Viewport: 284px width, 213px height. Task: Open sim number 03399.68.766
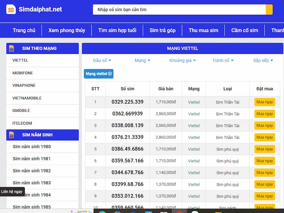[127, 184]
